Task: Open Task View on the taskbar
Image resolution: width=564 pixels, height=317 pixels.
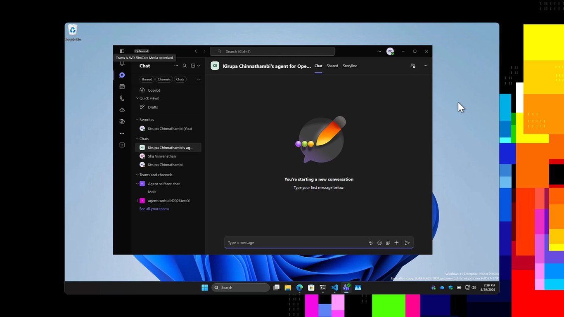Action: coord(276,288)
